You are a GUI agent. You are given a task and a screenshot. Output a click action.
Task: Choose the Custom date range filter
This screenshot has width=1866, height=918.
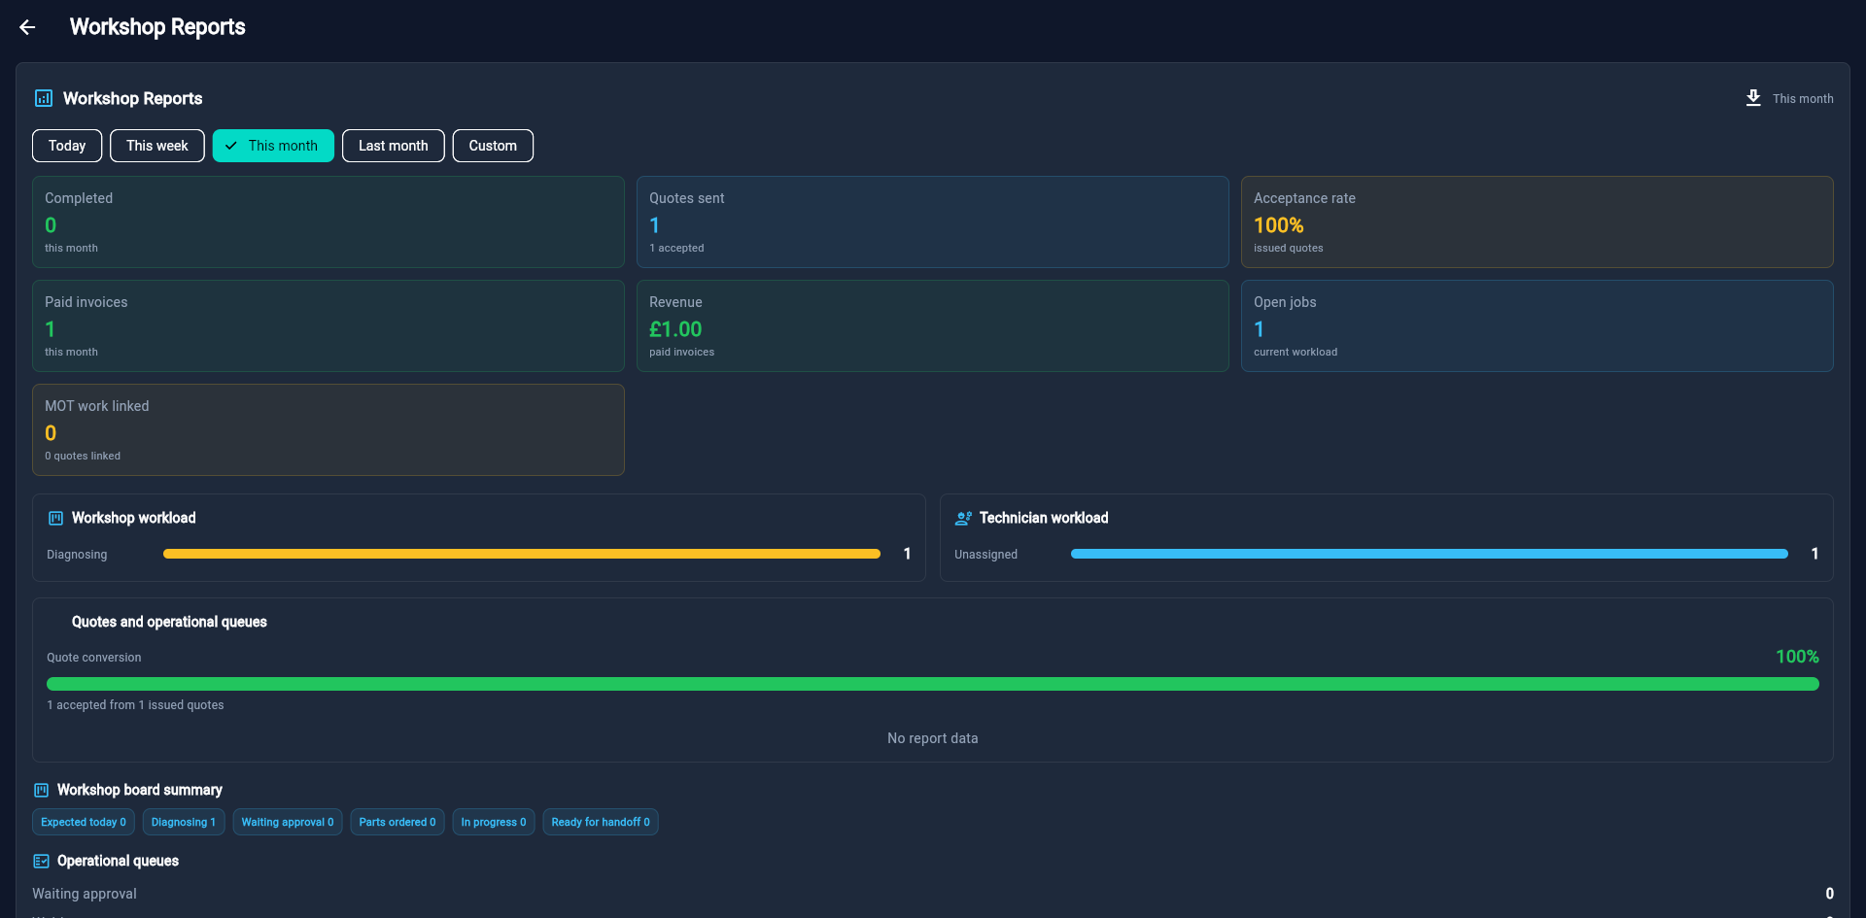click(493, 146)
